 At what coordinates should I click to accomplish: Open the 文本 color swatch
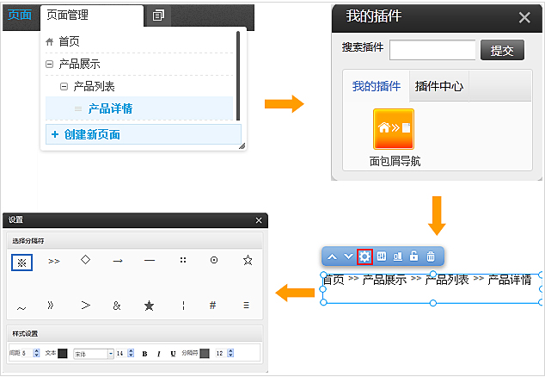[62, 353]
